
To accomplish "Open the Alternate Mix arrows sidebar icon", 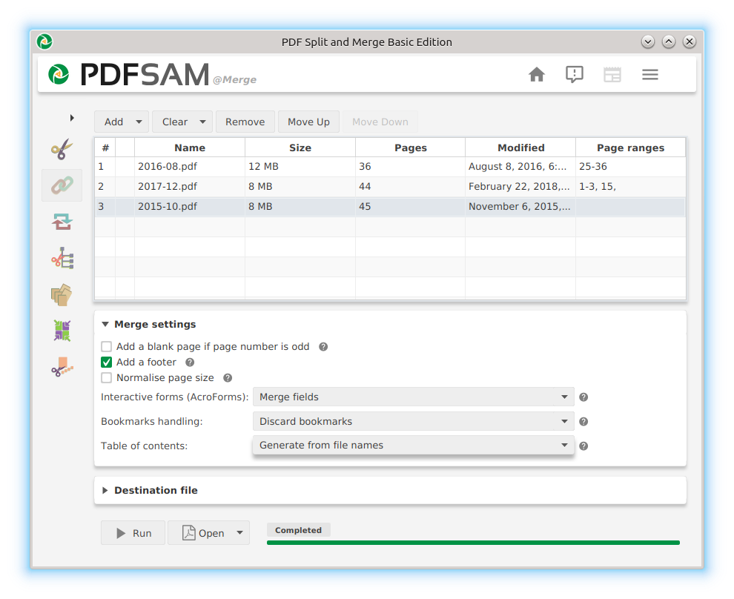I will coord(62,222).
